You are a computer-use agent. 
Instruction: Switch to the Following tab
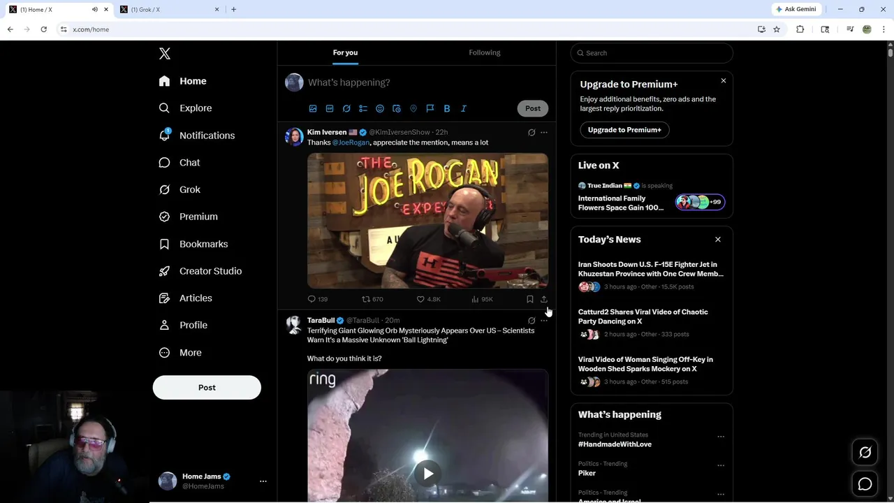tap(485, 52)
